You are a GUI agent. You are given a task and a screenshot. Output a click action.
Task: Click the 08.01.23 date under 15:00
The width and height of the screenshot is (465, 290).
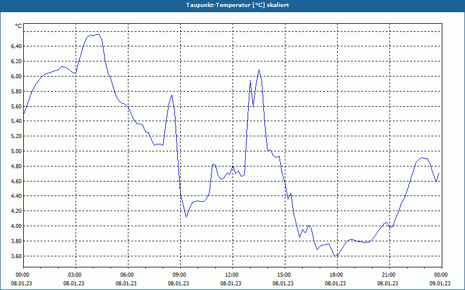pos(283,284)
